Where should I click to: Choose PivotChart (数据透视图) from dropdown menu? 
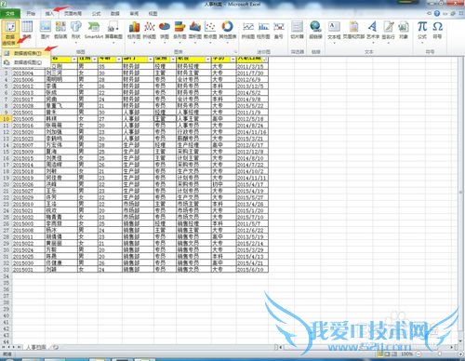[26, 62]
